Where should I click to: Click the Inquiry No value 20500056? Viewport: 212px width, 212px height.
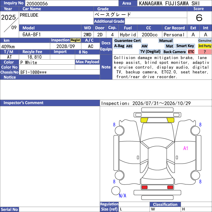(37, 3)
